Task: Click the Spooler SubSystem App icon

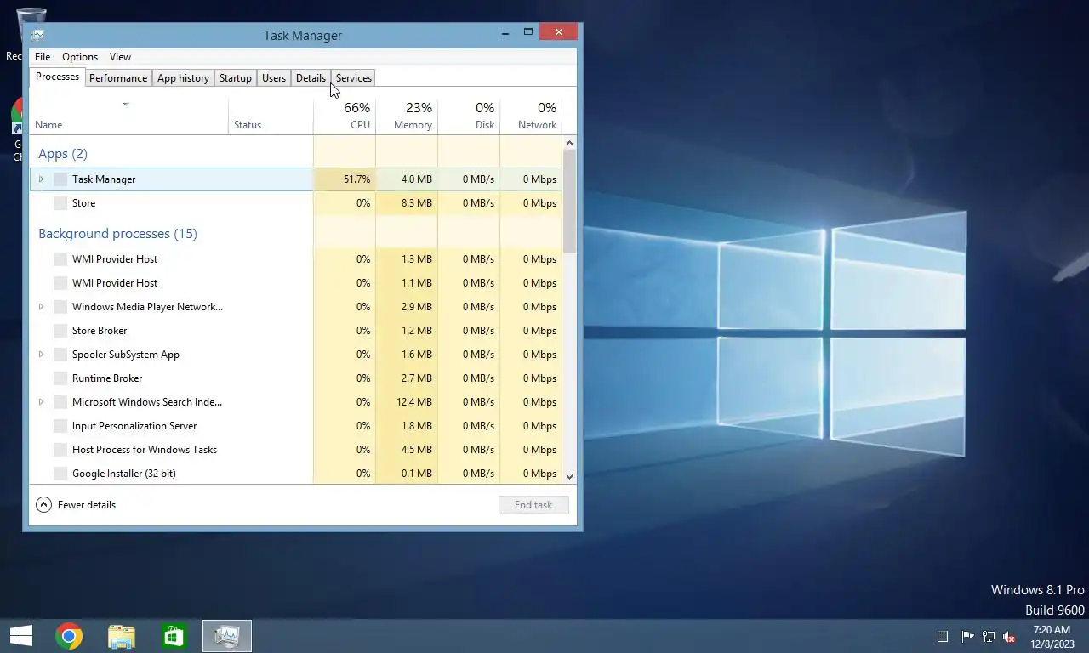Action: click(x=60, y=355)
